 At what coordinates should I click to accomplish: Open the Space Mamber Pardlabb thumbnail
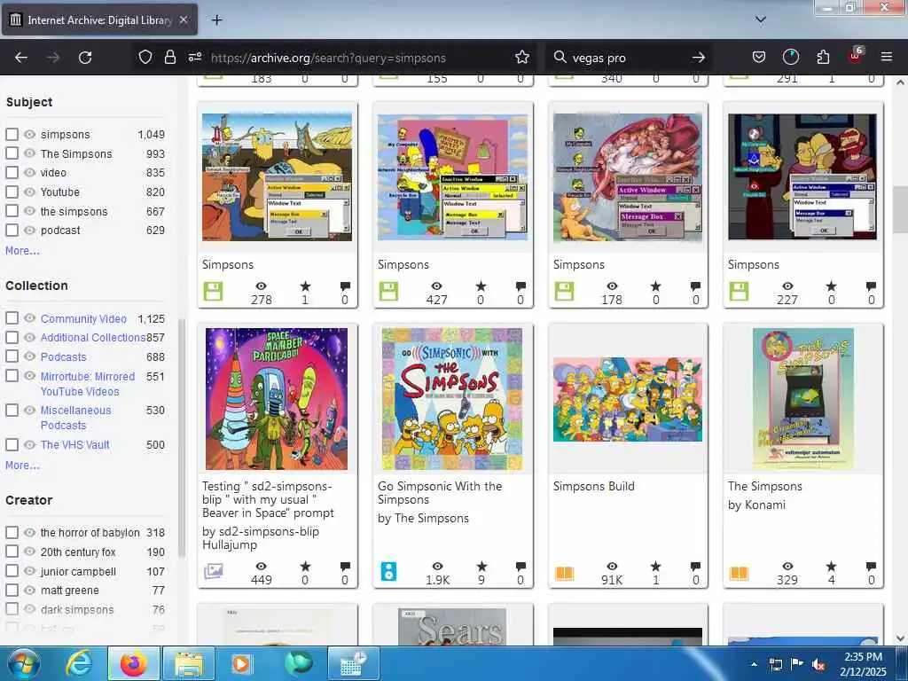click(277, 399)
